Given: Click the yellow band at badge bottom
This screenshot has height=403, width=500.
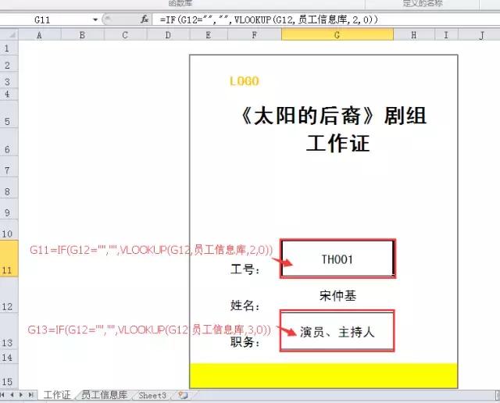Looking at the screenshot, I should coord(323,376).
